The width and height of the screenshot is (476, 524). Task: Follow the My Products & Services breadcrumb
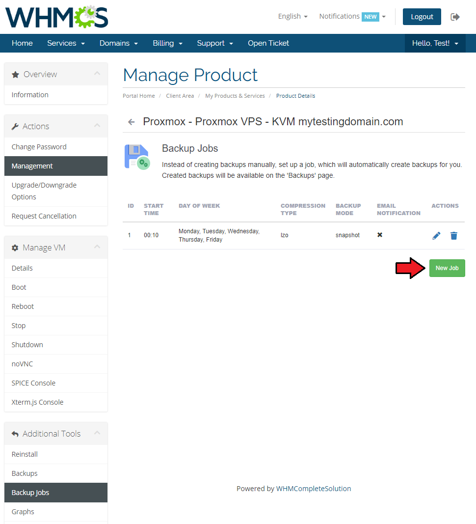(235, 96)
